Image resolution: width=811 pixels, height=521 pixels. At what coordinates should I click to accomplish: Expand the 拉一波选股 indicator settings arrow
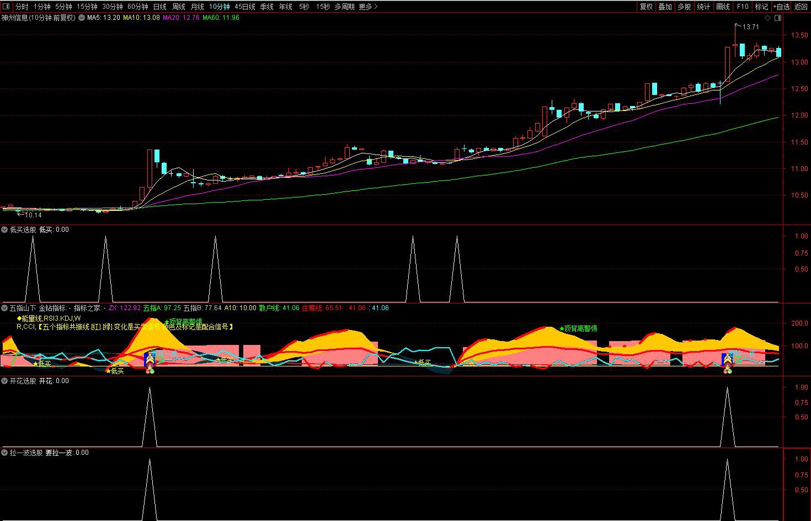pos(5,453)
